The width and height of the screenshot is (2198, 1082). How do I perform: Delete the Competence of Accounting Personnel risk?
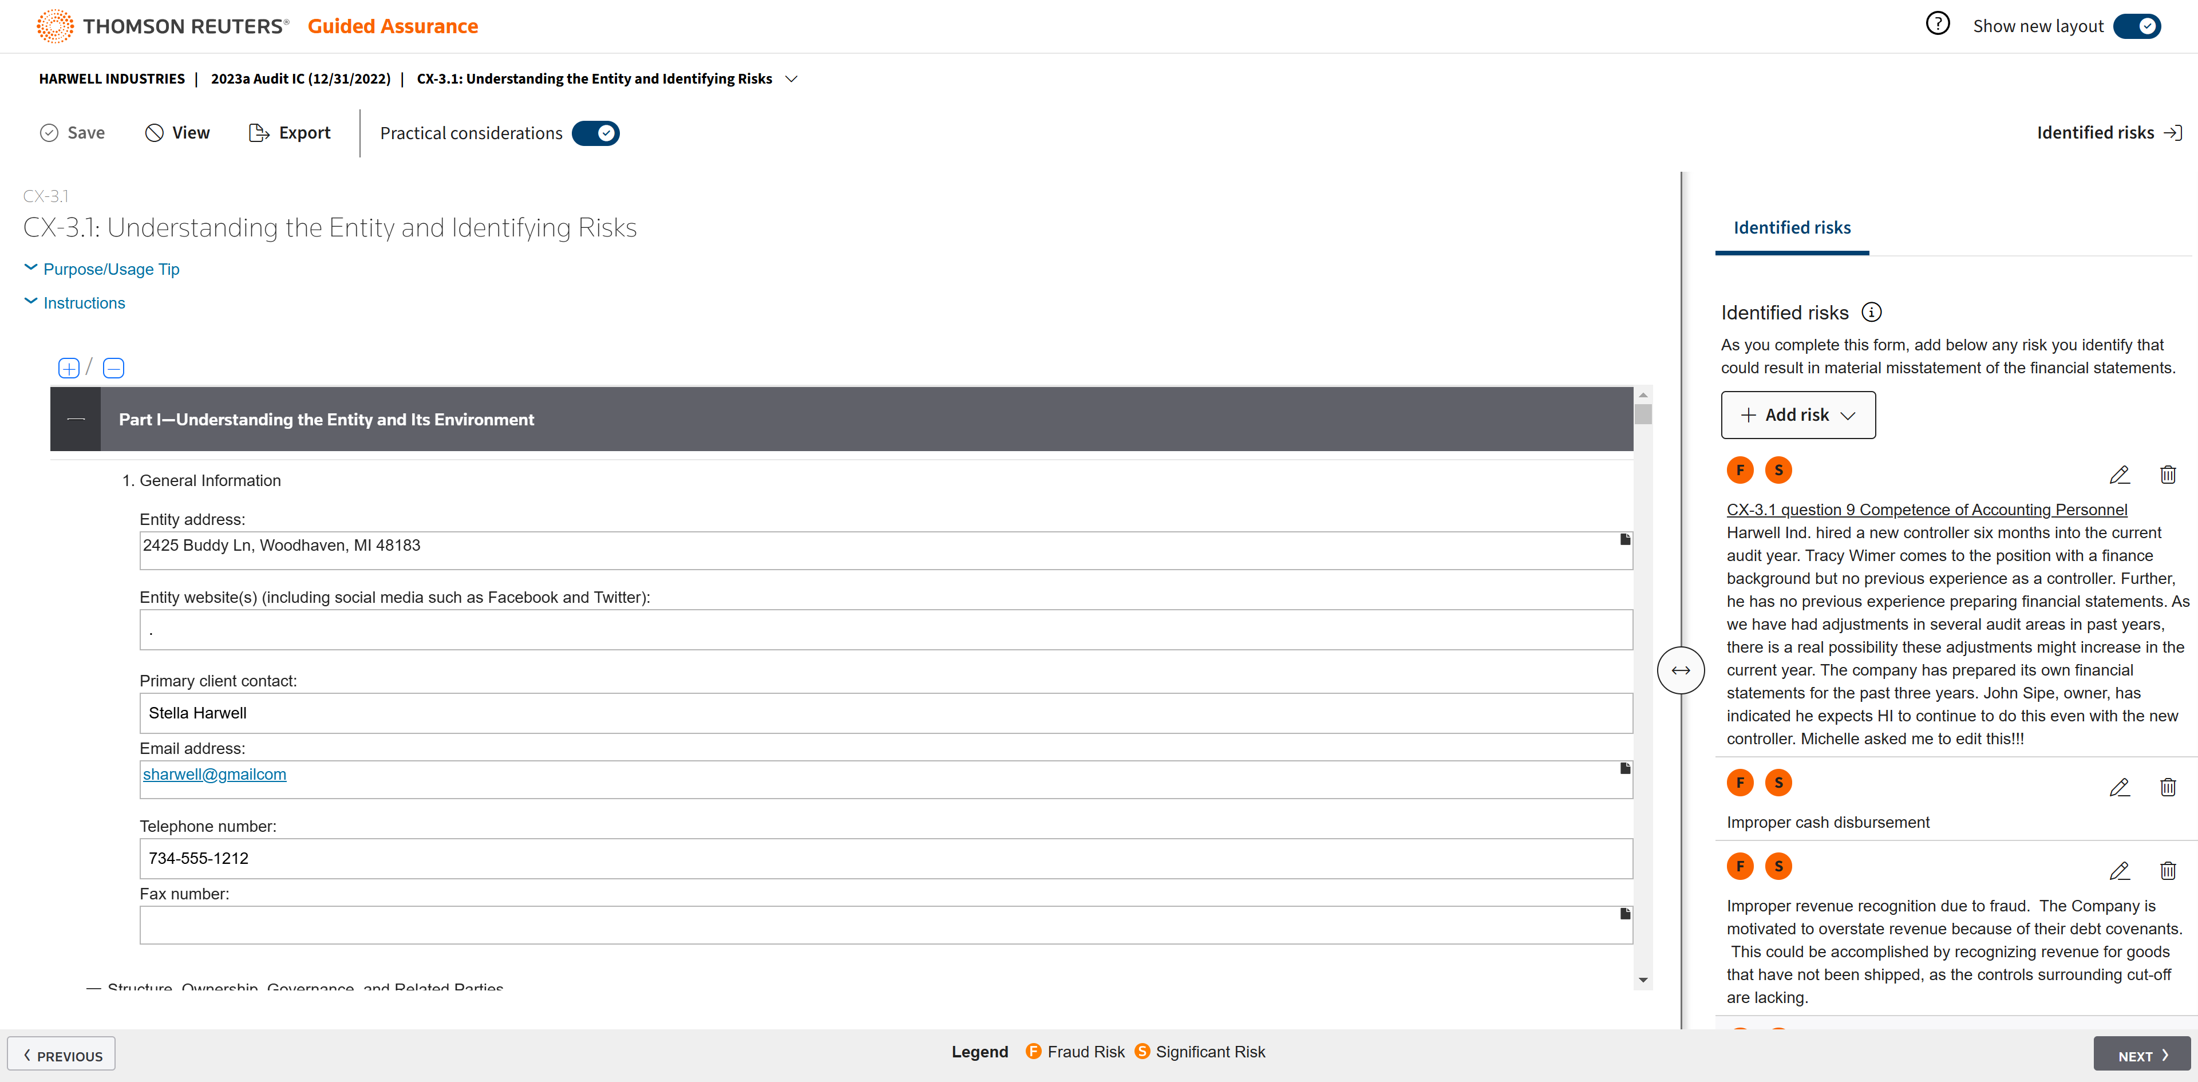2167,475
